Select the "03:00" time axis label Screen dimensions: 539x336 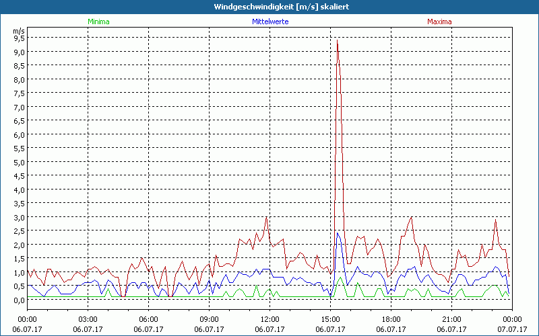tap(88, 319)
